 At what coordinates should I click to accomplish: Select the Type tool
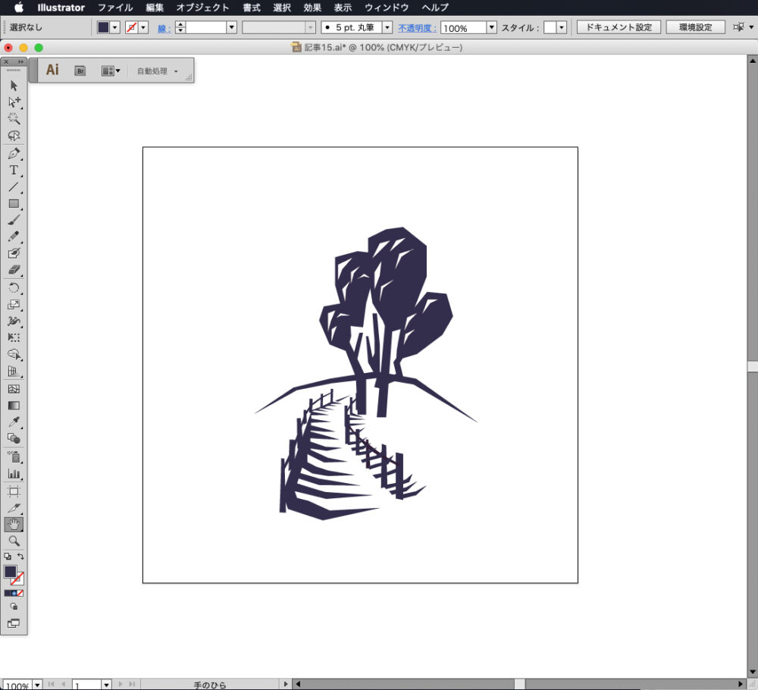[14, 171]
